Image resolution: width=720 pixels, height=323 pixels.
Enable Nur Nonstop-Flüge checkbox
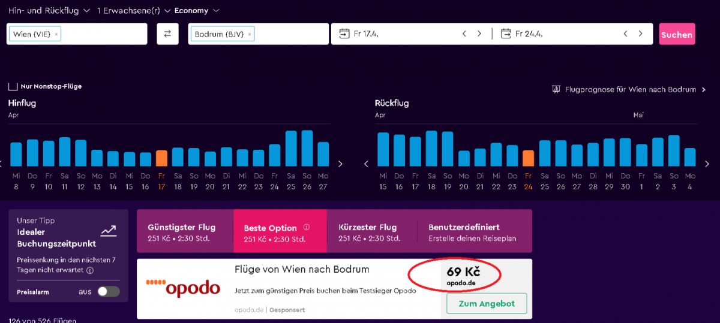click(x=13, y=86)
